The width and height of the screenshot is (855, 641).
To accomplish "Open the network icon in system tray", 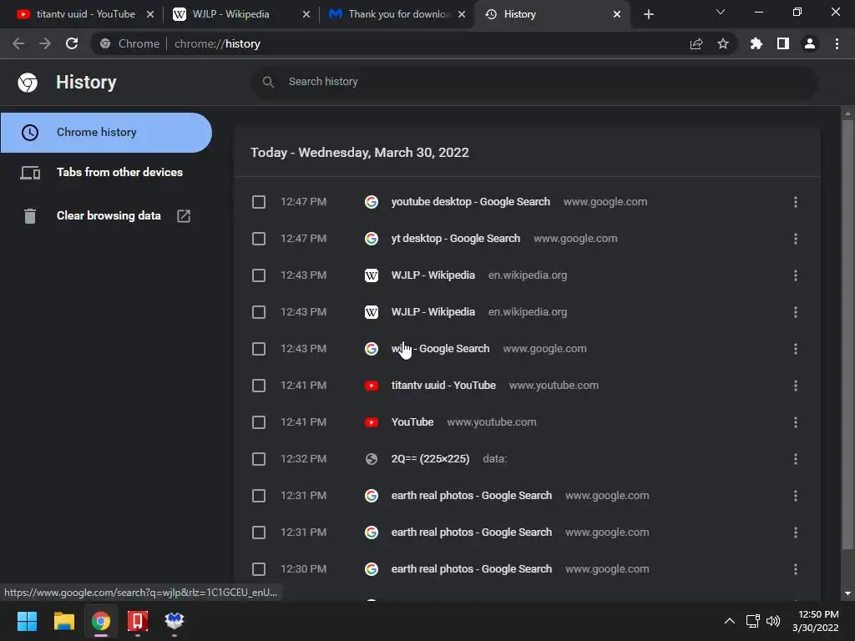I will (x=753, y=621).
